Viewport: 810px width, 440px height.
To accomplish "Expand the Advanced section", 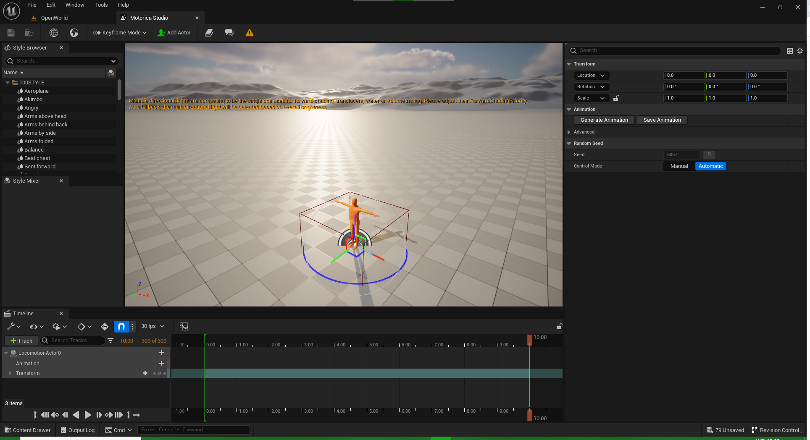I will 569,132.
